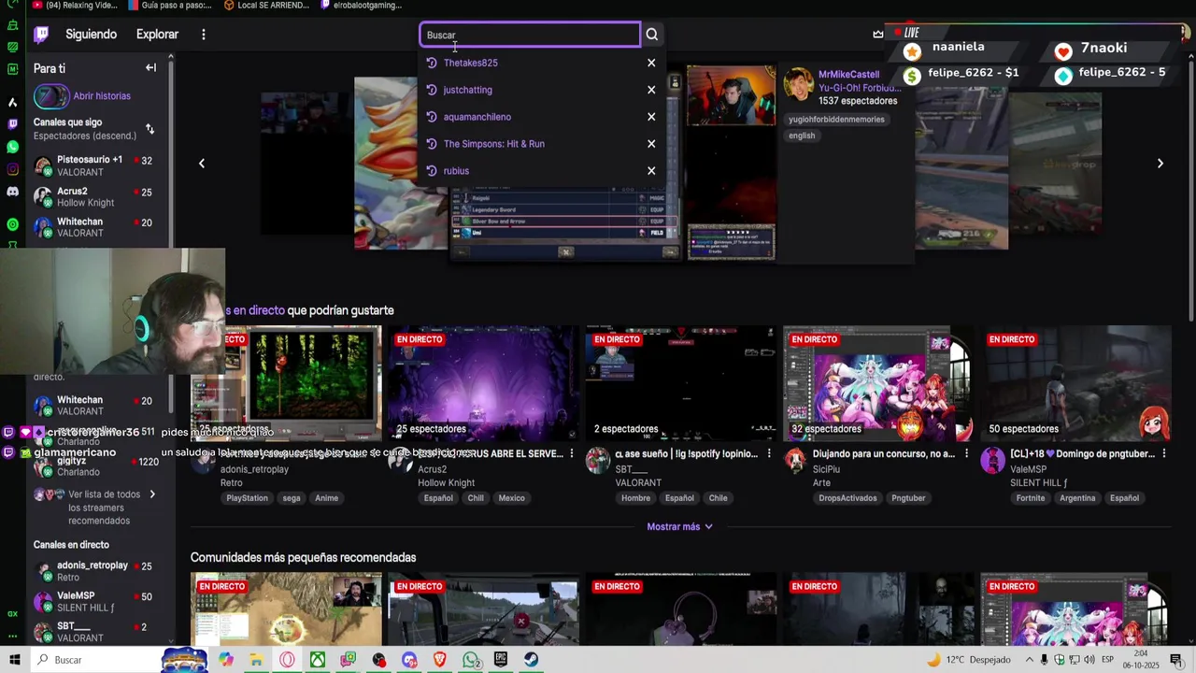1196x673 pixels.
Task: Select Thetakes825 search suggestion
Action: tap(471, 63)
